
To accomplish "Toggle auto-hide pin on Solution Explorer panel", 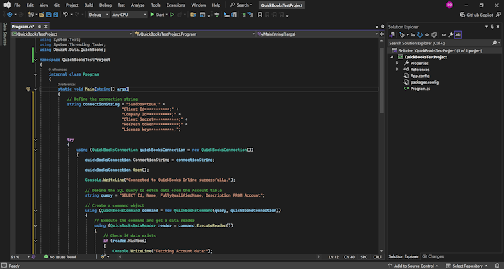I will [491, 27].
